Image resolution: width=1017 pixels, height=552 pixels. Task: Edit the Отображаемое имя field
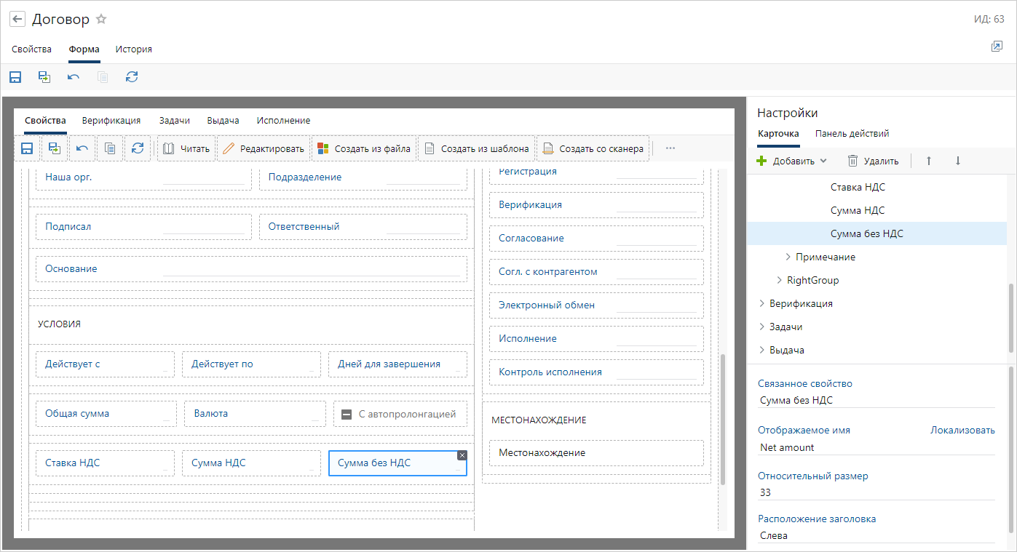click(876, 447)
